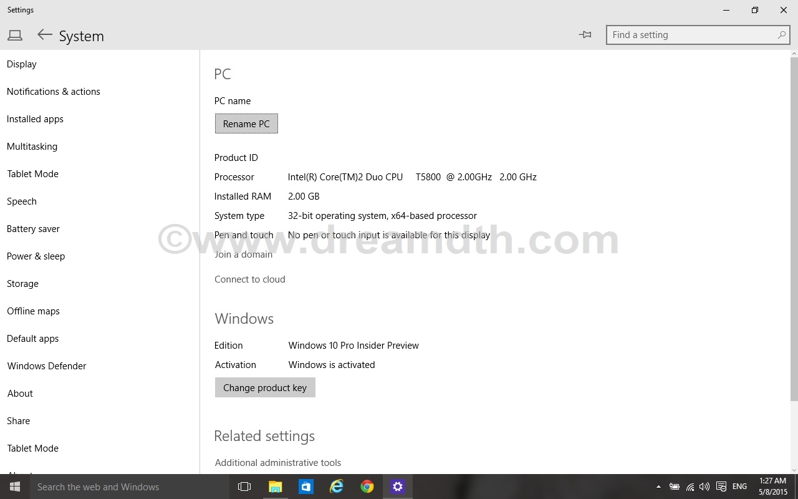Open Battery saver settings

[x=33, y=229]
